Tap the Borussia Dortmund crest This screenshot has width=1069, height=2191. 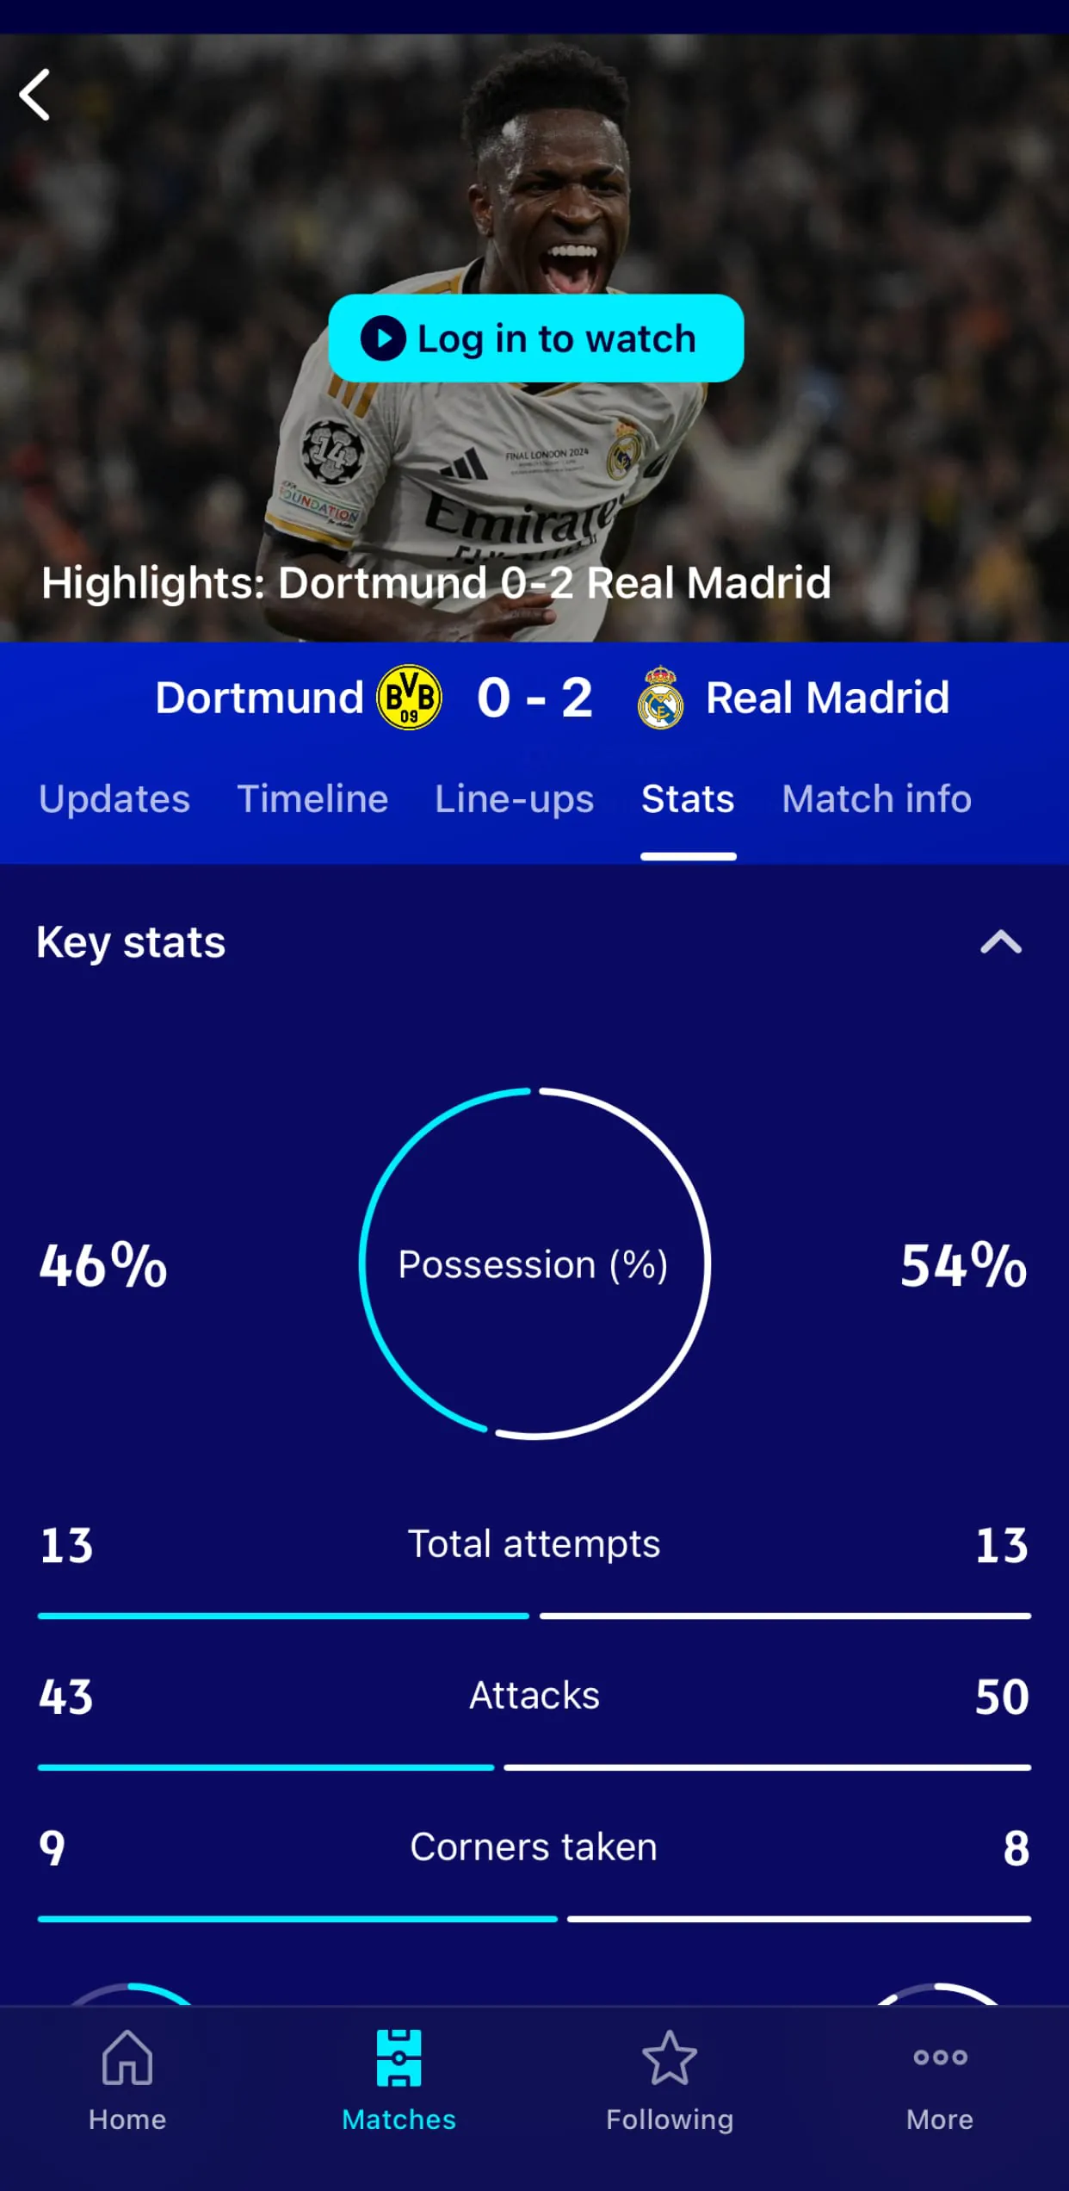(x=410, y=698)
